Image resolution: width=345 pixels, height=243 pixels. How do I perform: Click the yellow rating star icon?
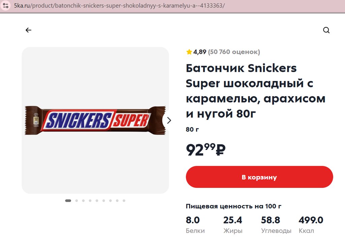click(x=189, y=52)
